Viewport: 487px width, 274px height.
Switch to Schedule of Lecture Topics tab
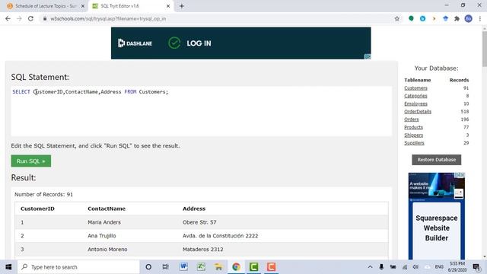point(46,6)
